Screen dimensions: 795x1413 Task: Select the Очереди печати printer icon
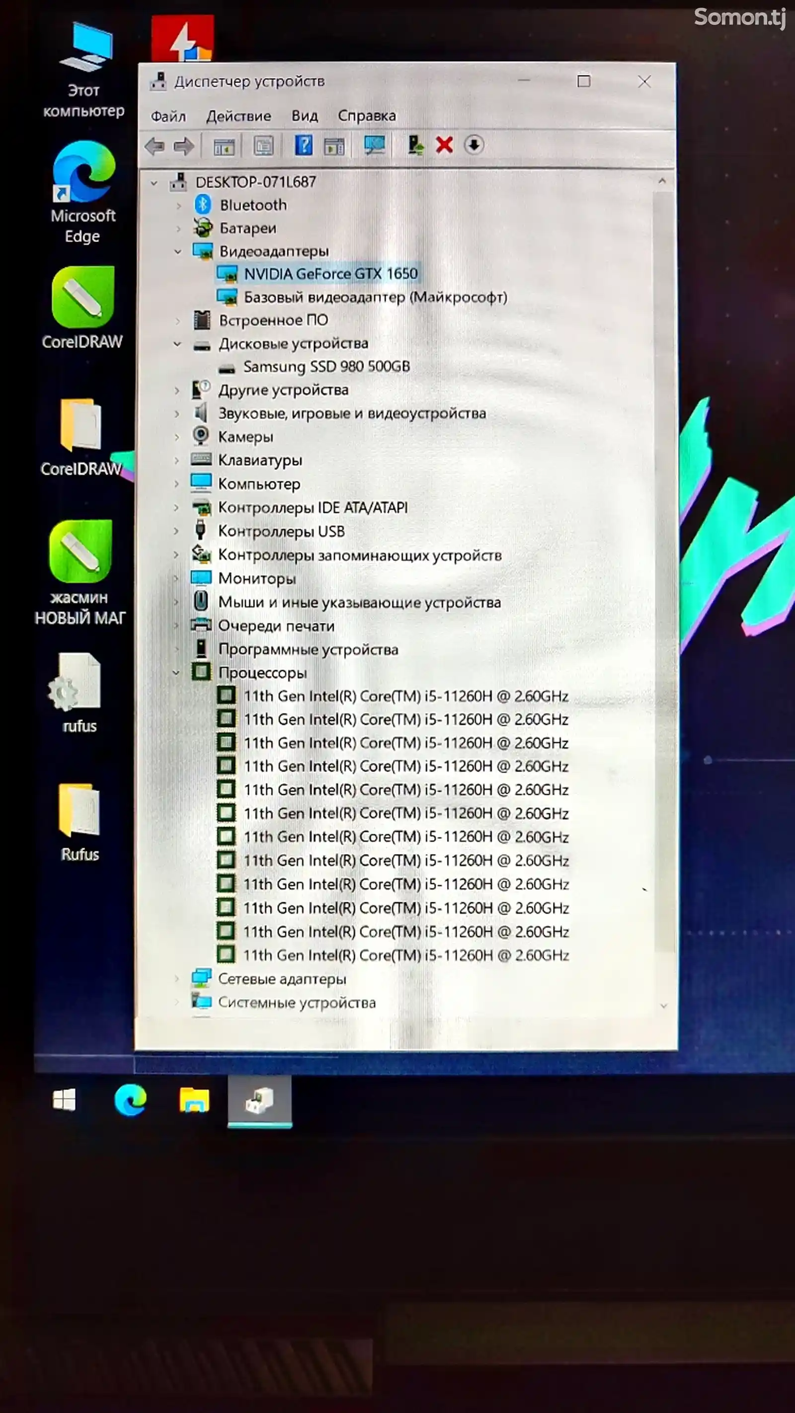point(201,625)
